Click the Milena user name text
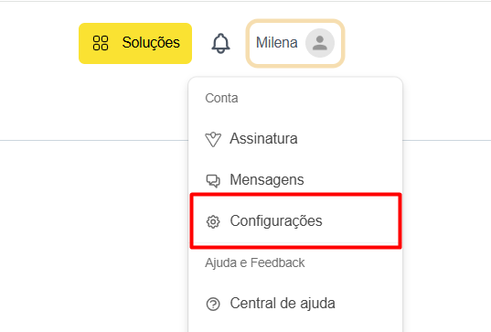Image resolution: width=491 pixels, height=332 pixels. [x=276, y=43]
